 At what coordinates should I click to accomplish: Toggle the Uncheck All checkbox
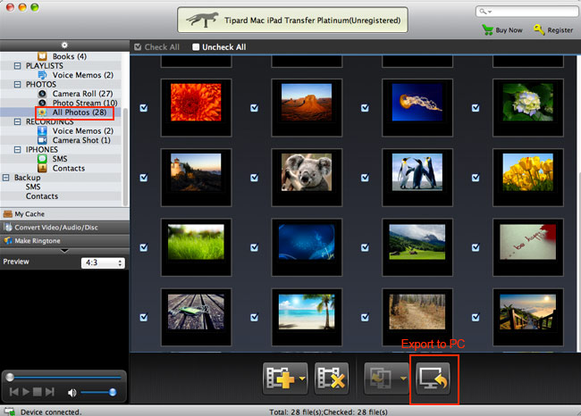pos(197,47)
